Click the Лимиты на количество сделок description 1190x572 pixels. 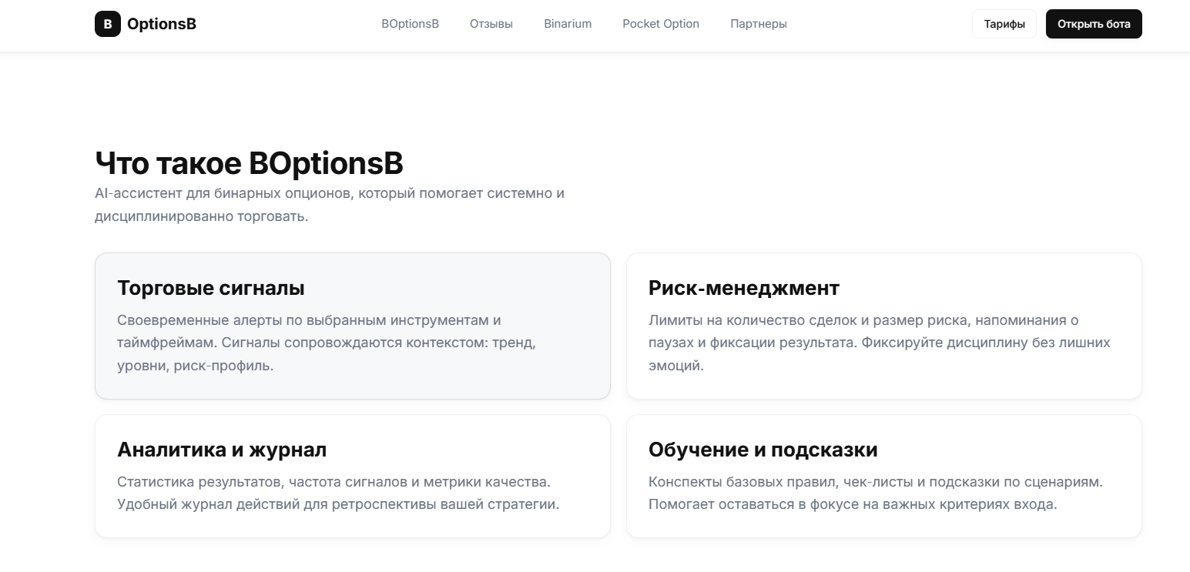coord(879,343)
